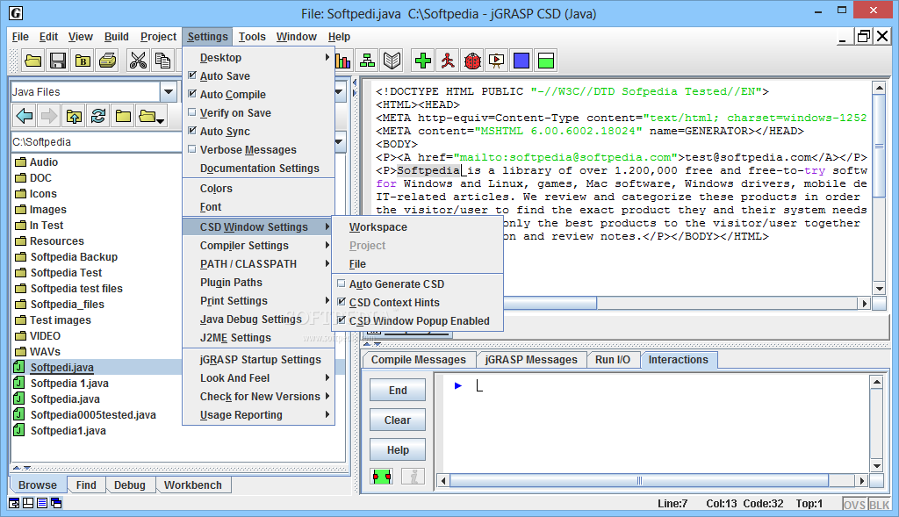Viewport: 899px width, 517px height.
Task: Compile the file with the green plus icon
Action: click(x=422, y=61)
